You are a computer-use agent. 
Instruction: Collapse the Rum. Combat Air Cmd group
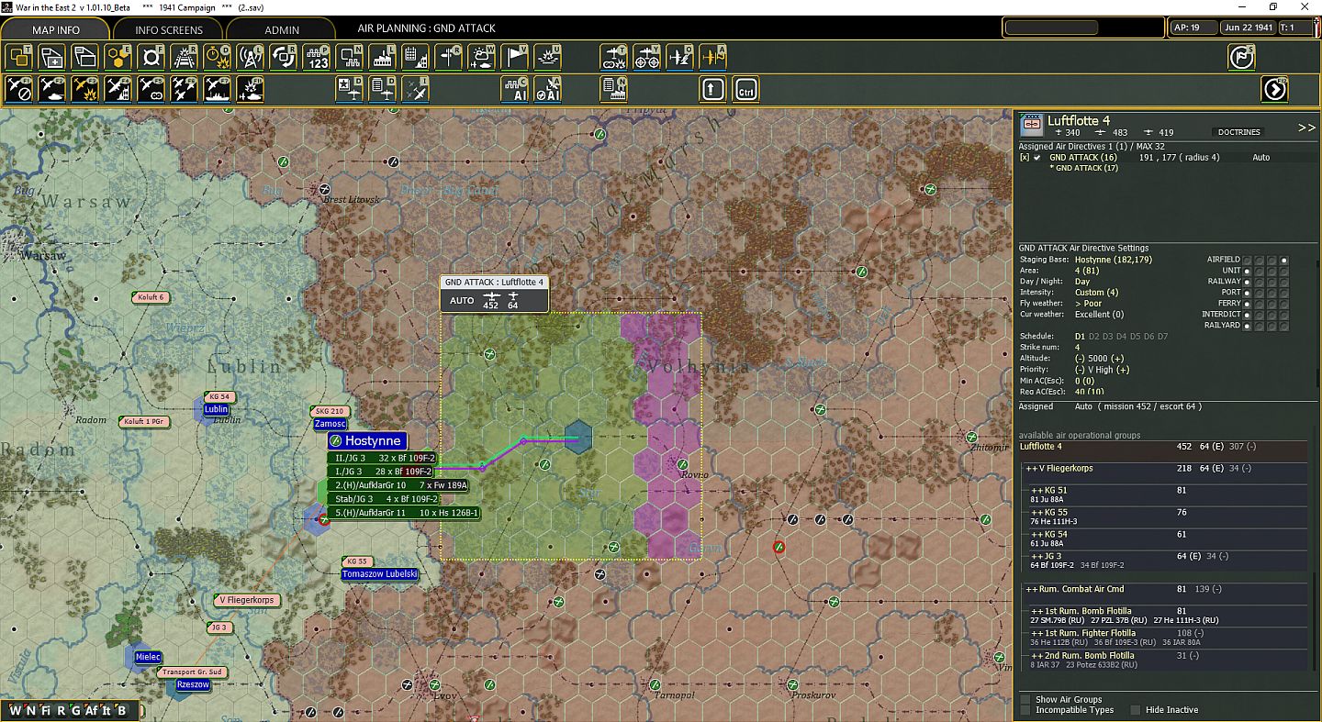(x=1031, y=590)
